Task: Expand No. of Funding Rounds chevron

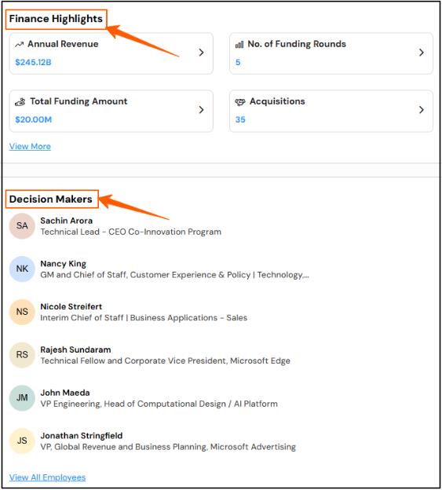Action: (422, 53)
